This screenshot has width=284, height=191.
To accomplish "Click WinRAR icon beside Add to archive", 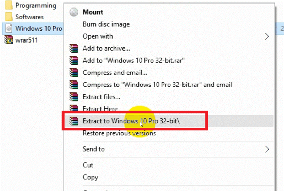I will [74, 49].
